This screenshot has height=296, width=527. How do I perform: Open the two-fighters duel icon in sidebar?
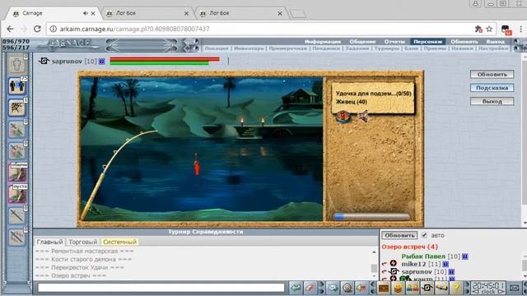click(x=16, y=86)
